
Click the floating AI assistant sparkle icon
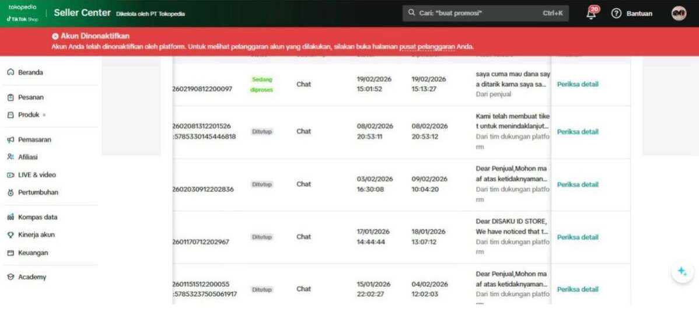click(x=682, y=272)
